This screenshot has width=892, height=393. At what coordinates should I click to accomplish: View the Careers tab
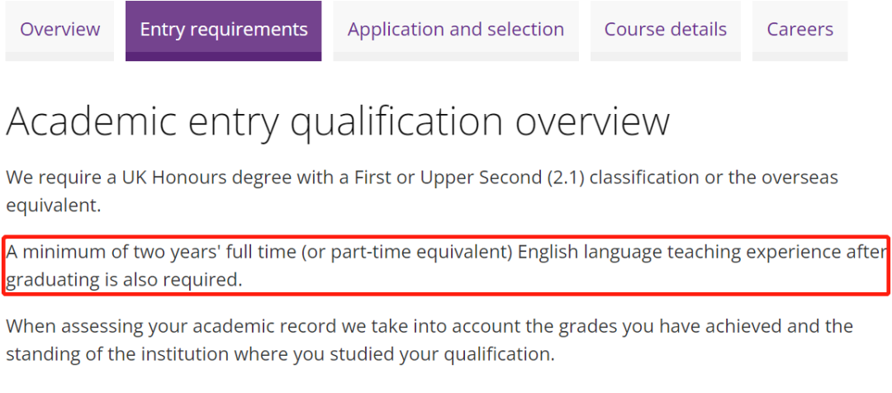[799, 30]
